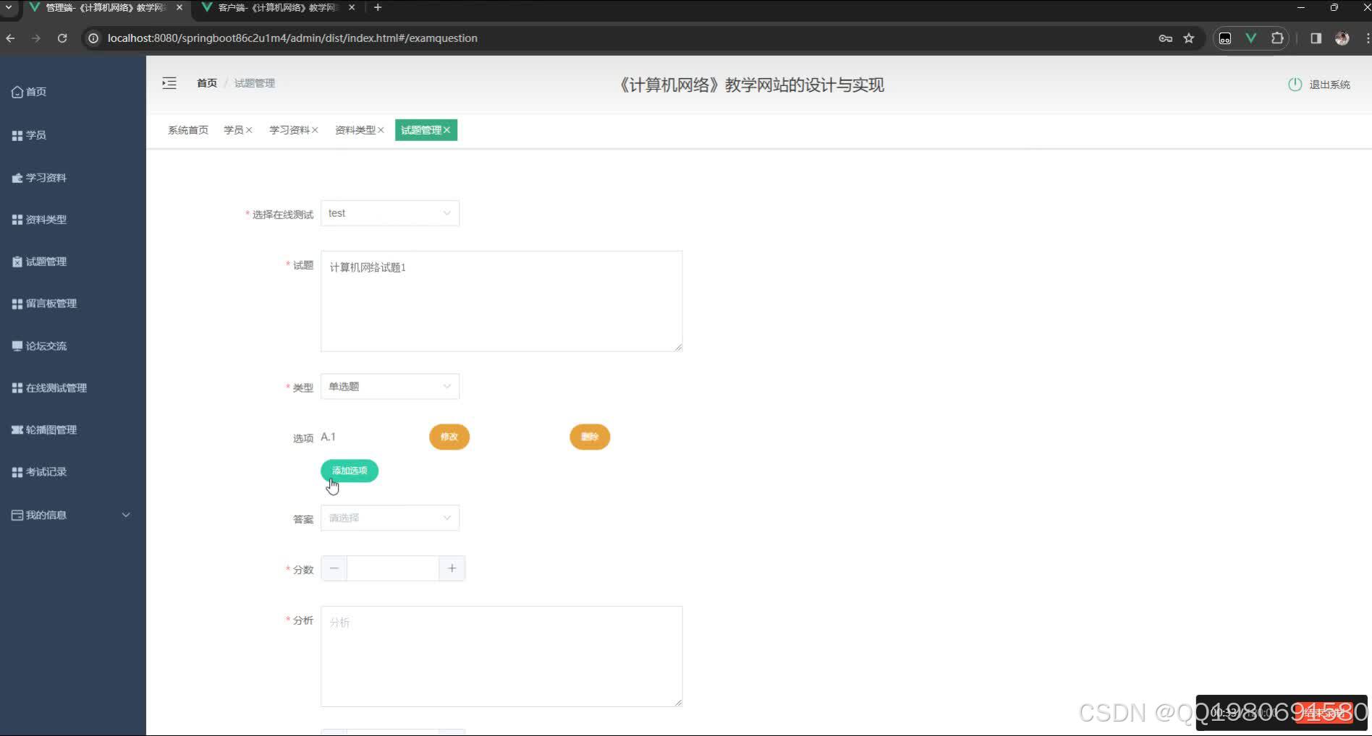The image size is (1372, 736).
Task: Click the browser address bar URL
Action: pos(292,38)
